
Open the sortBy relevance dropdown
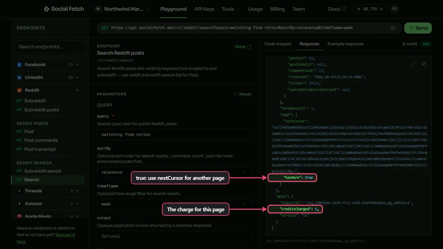[174, 172]
